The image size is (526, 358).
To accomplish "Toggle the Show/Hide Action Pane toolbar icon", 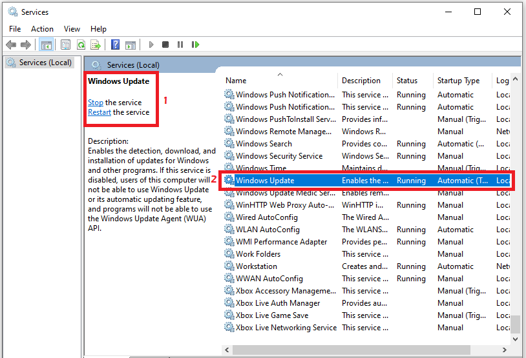I will tap(131, 45).
